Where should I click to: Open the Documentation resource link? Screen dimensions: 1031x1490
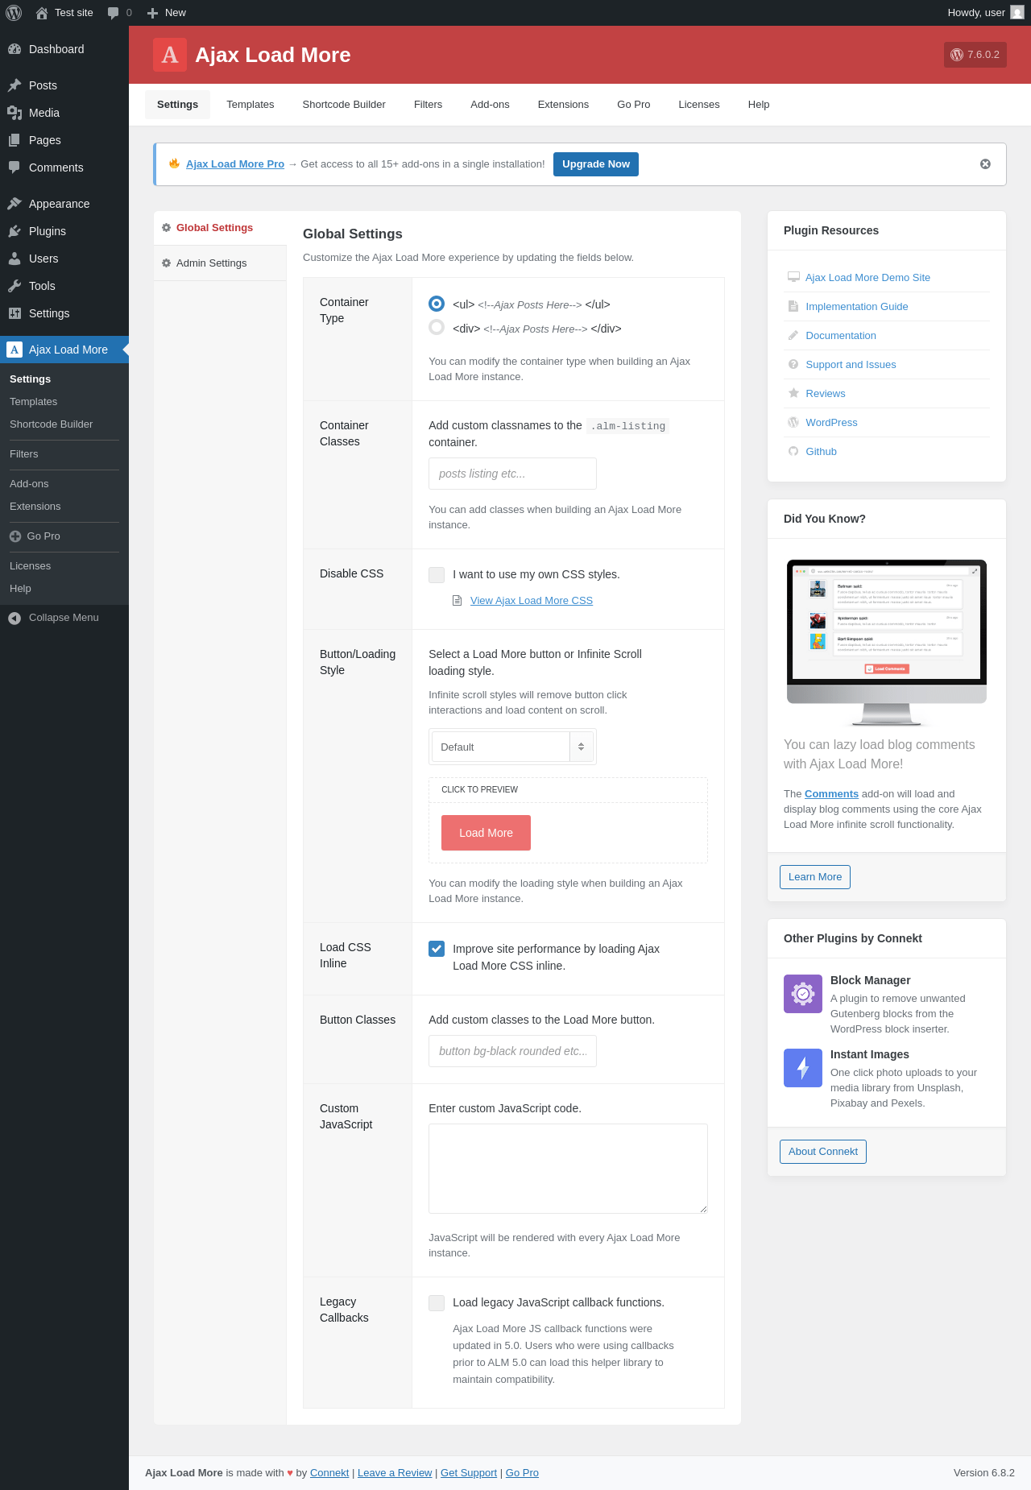pyautogui.click(x=840, y=336)
